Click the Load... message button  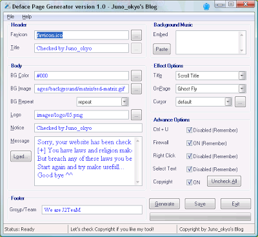point(21,156)
